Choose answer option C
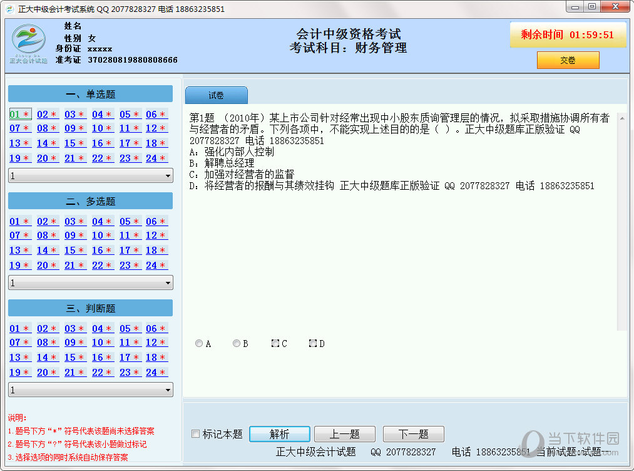The width and height of the screenshot is (634, 471). point(275,343)
